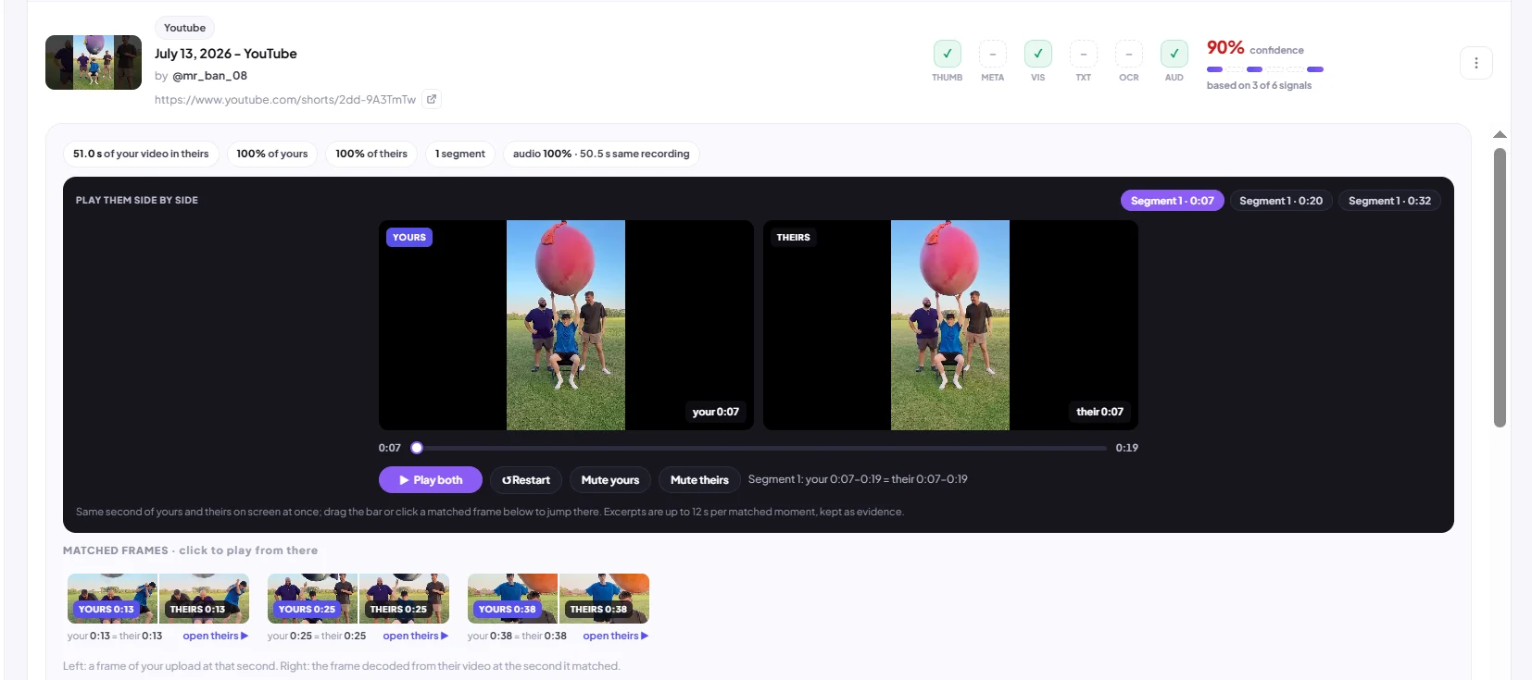Click the 100% of theirs chip
The height and width of the screenshot is (680, 1532).
(371, 154)
